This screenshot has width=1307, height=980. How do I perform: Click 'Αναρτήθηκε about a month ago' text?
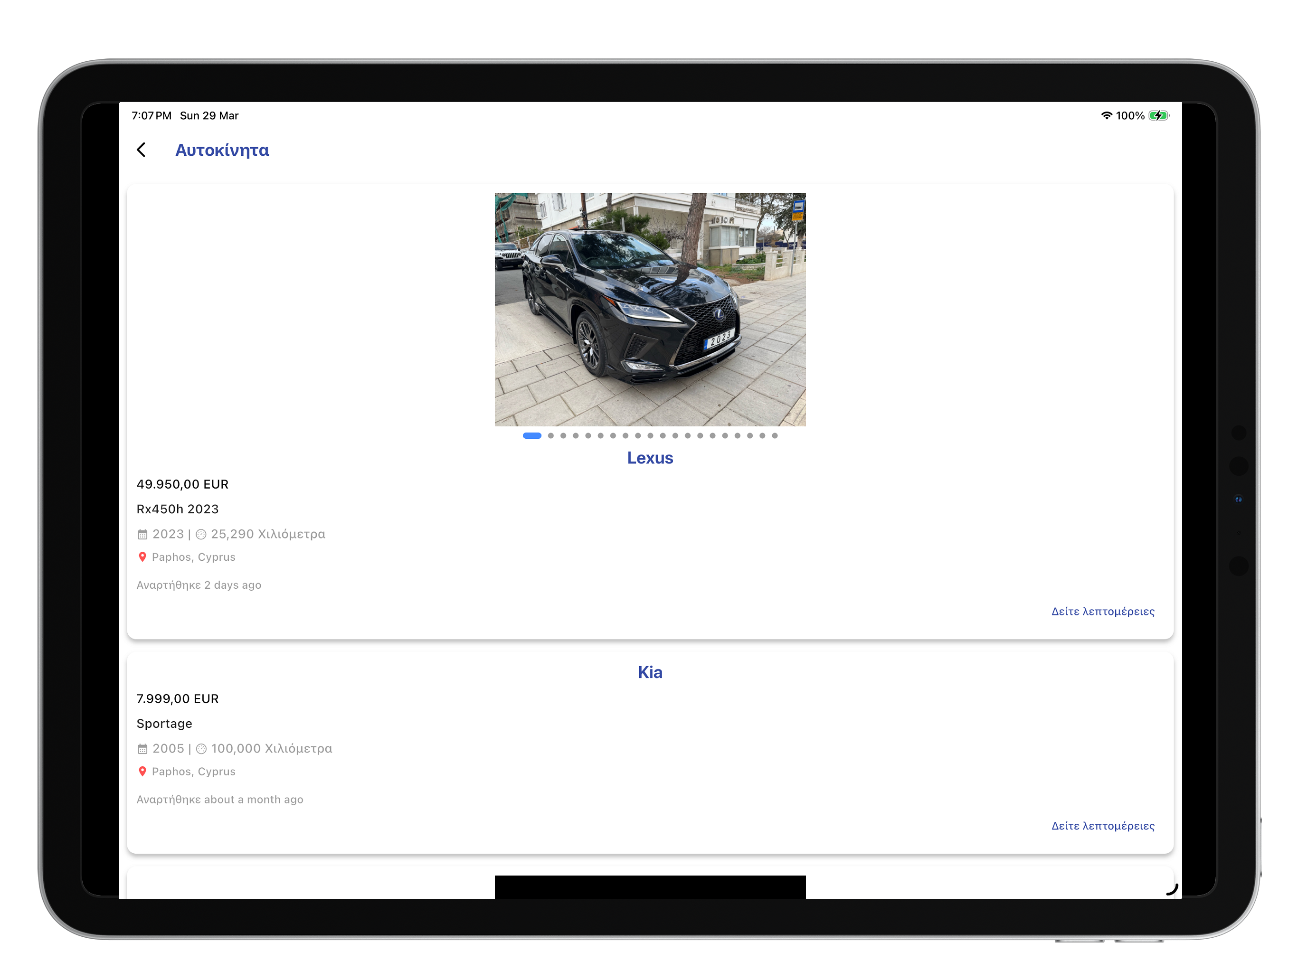pyautogui.click(x=220, y=799)
